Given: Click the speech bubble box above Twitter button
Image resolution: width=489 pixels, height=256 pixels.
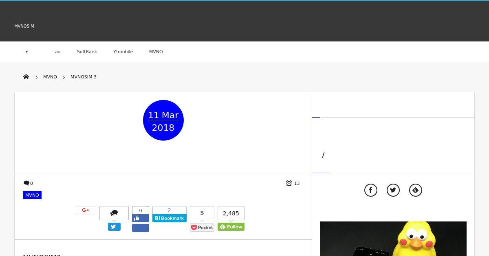Looking at the screenshot, I should click(114, 213).
